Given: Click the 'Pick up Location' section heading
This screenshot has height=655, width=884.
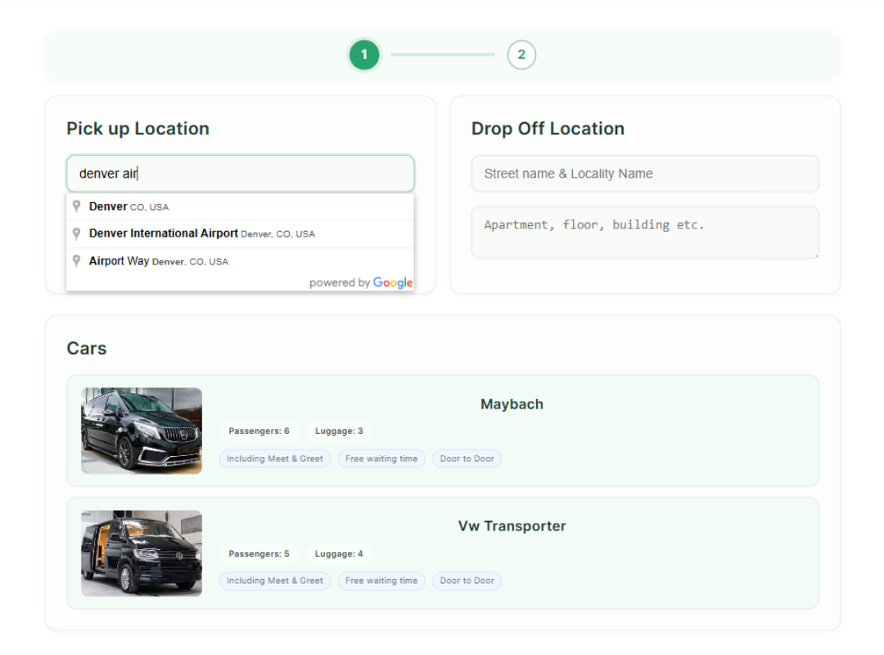Looking at the screenshot, I should click(x=138, y=129).
